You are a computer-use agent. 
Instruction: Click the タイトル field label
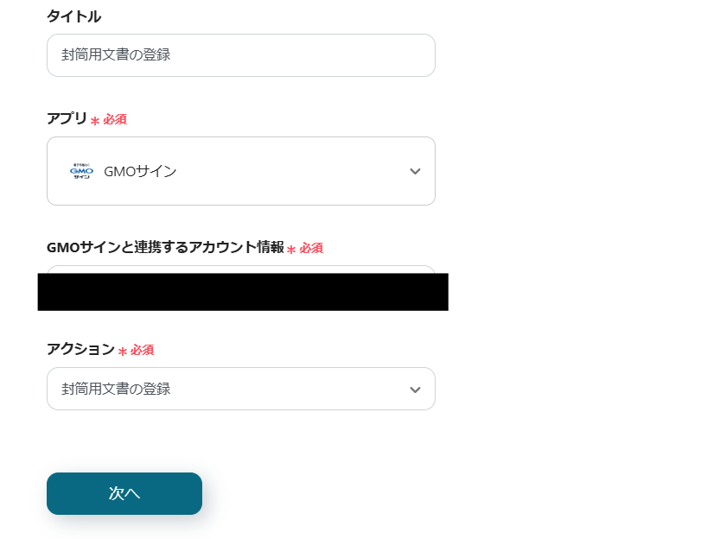pos(74,16)
